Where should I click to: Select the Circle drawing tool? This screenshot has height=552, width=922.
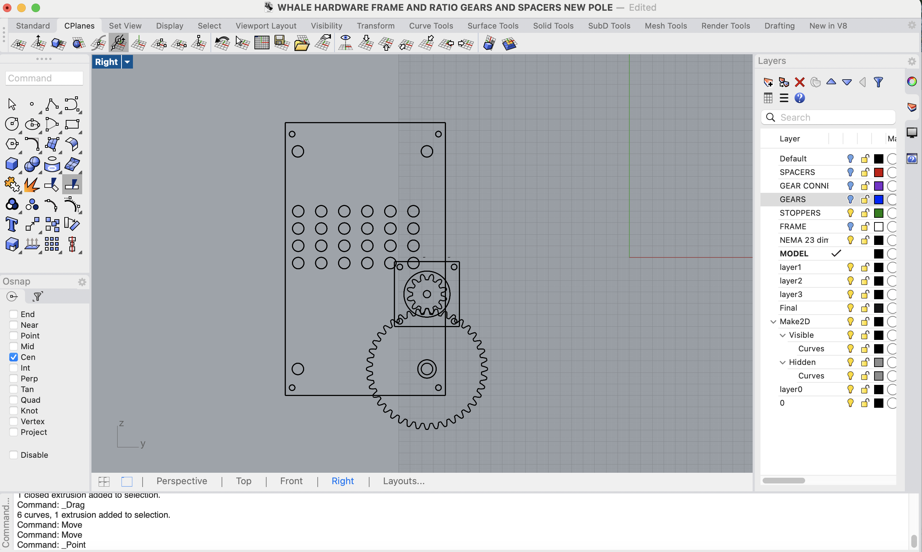(11, 124)
